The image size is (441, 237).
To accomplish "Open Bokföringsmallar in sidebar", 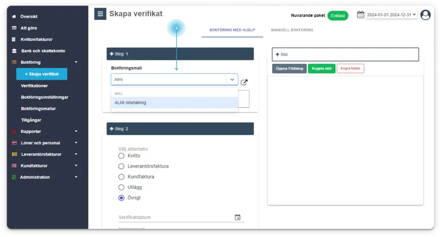I will click(38, 109).
